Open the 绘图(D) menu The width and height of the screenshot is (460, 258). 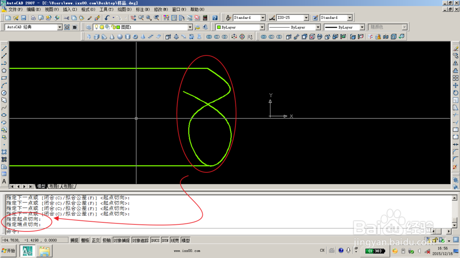click(124, 9)
